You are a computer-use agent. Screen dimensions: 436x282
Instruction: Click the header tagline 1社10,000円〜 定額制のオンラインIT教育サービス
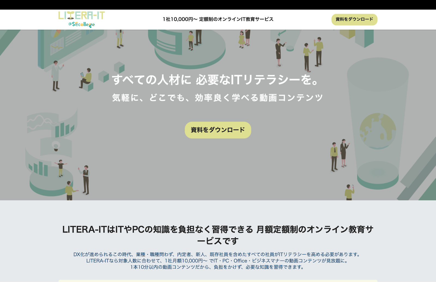tap(218, 19)
